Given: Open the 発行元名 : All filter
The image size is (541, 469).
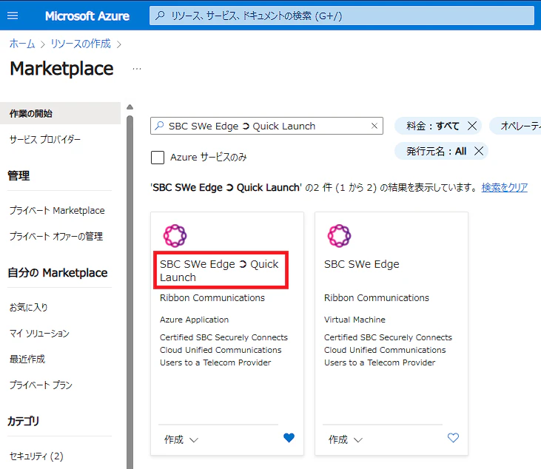Looking at the screenshot, I should tap(437, 151).
